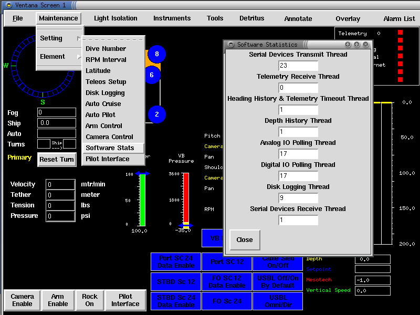This screenshot has width=420, height=315.
Task: Toggle FO SC 12 Data Enable
Action: [227, 282]
